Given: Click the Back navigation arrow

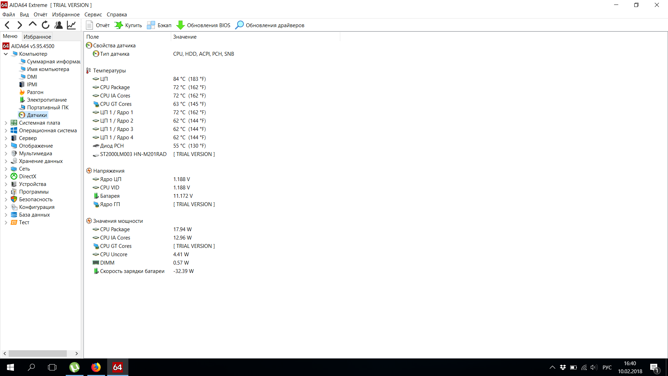Looking at the screenshot, I should tap(7, 25).
